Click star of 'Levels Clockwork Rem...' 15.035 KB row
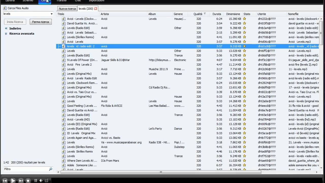The width and height of the screenshot is (325, 183). click(x=245, y=83)
